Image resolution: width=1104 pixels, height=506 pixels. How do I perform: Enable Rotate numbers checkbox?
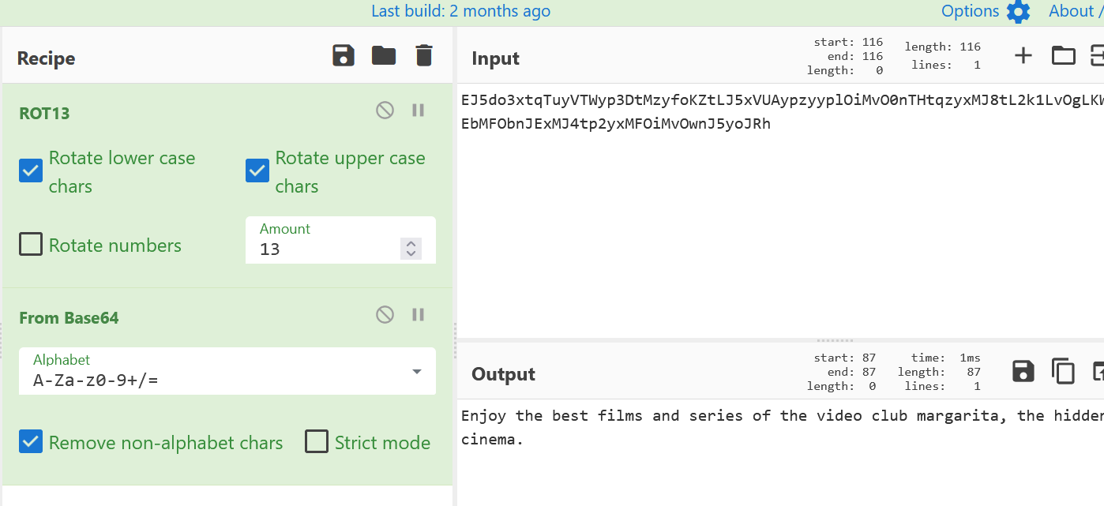31,245
